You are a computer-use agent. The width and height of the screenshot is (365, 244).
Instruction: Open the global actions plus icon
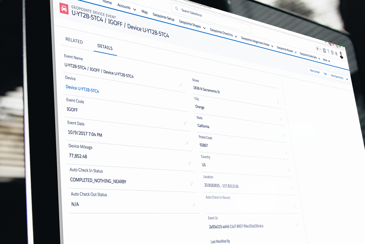pos(324,50)
